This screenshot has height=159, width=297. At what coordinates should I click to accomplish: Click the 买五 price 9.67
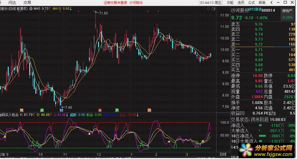[259, 70]
